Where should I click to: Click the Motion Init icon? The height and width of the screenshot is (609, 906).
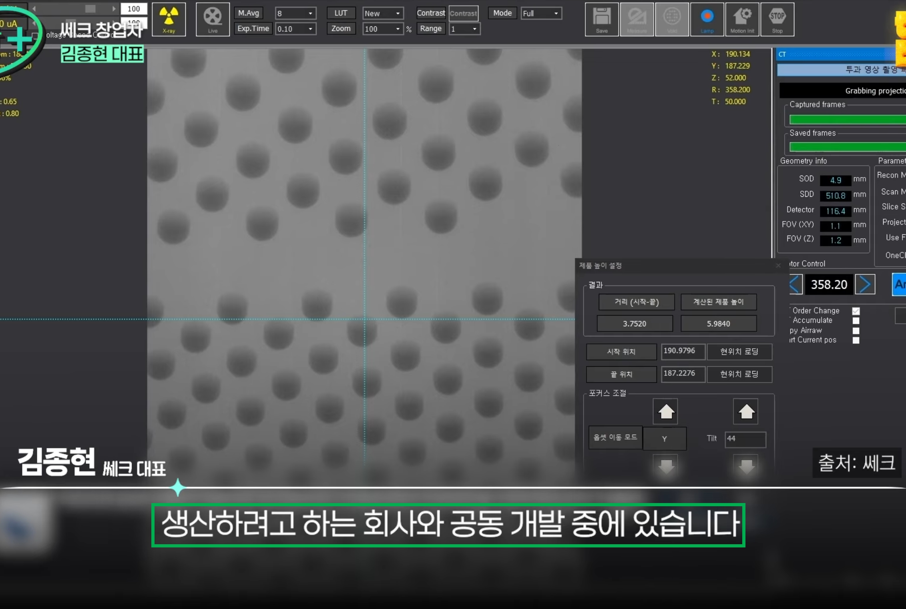tap(742, 19)
